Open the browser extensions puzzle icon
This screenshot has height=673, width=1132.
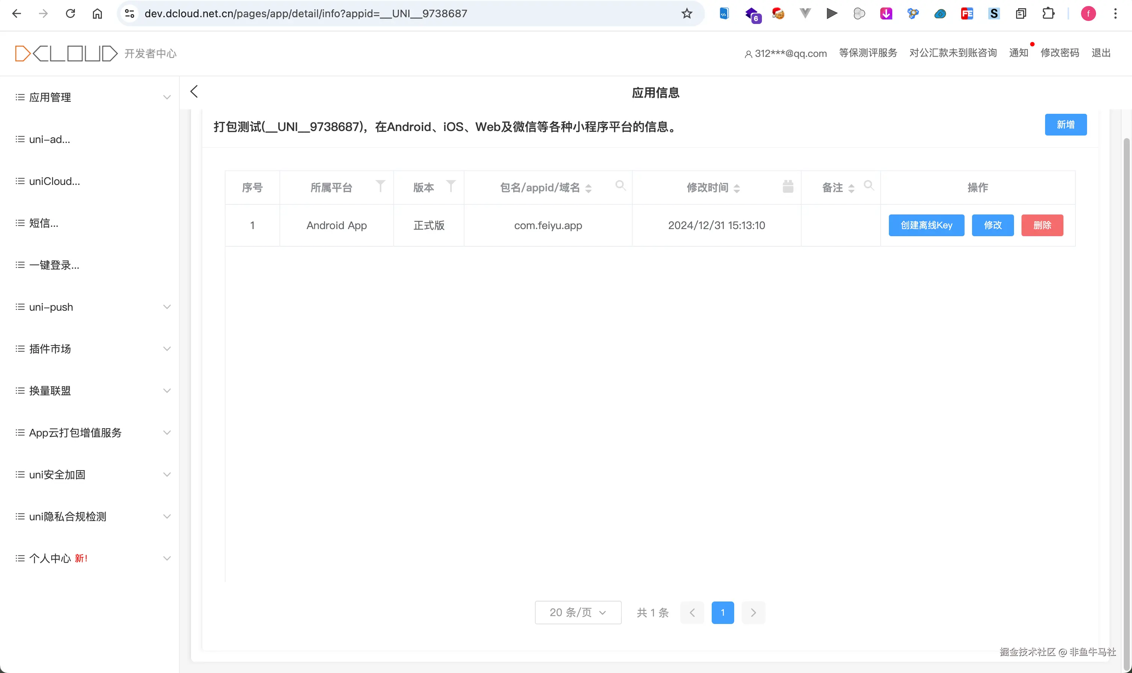[1048, 13]
